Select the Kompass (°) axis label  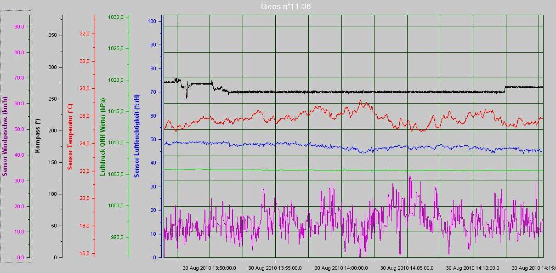point(39,136)
